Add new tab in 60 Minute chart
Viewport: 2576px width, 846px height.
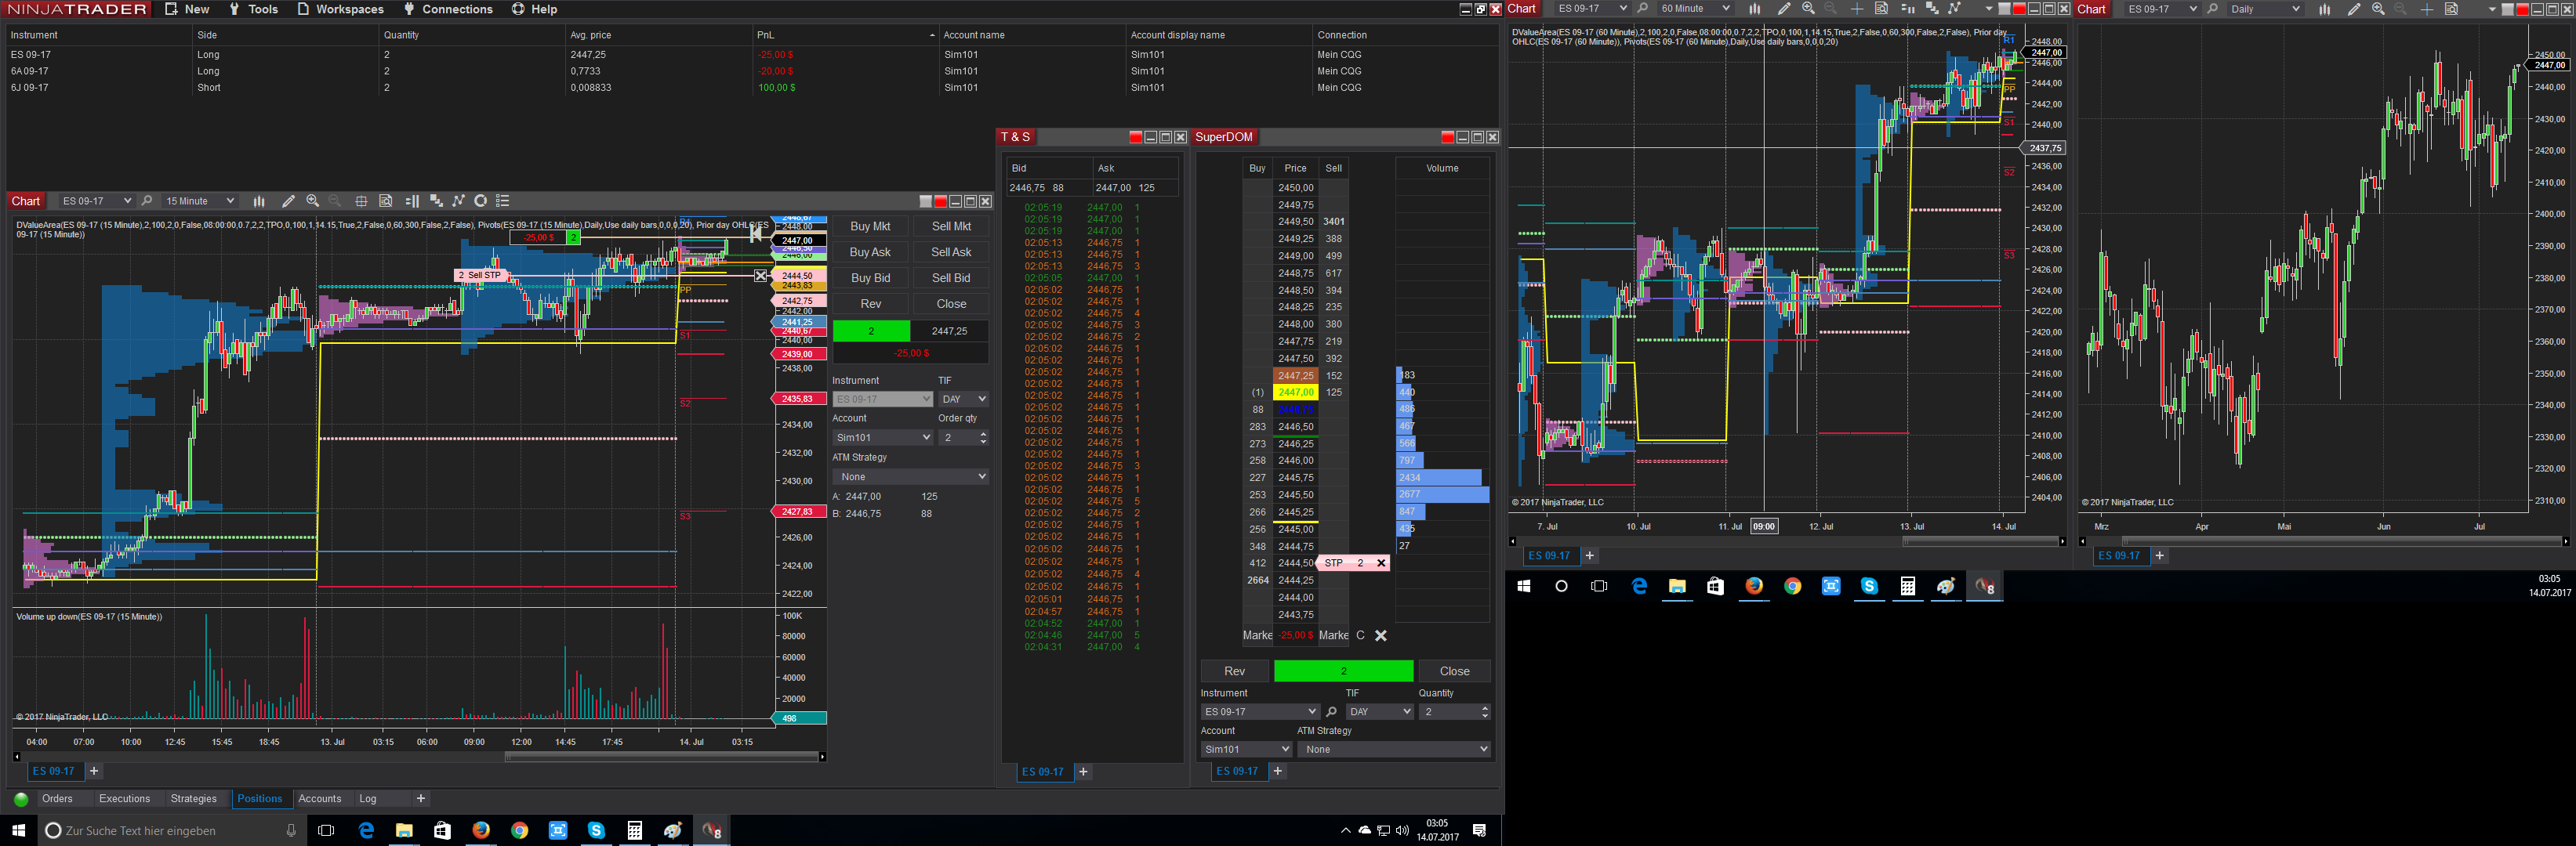pyautogui.click(x=1589, y=556)
